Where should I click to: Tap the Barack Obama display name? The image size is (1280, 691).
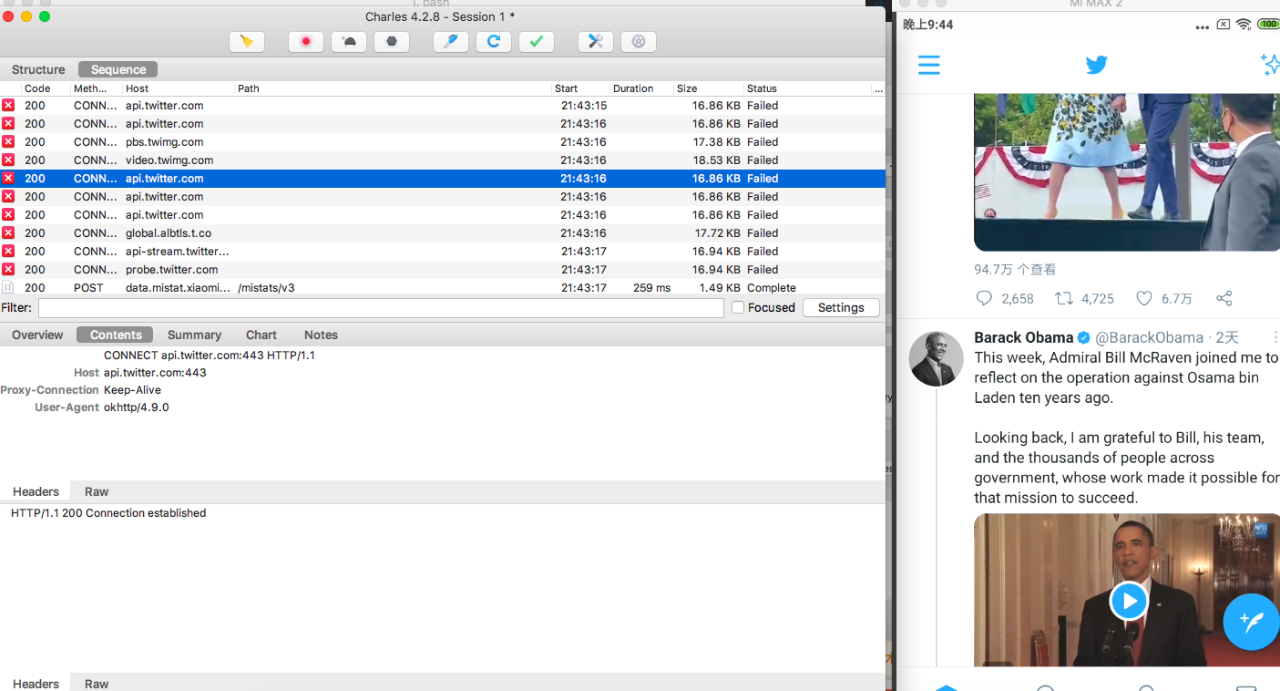pos(1024,337)
